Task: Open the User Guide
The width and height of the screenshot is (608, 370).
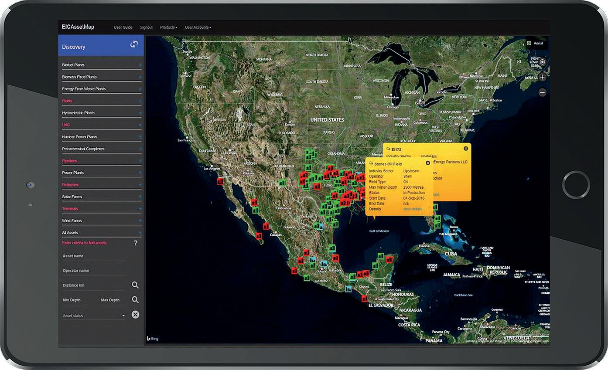Action: pyautogui.click(x=123, y=27)
